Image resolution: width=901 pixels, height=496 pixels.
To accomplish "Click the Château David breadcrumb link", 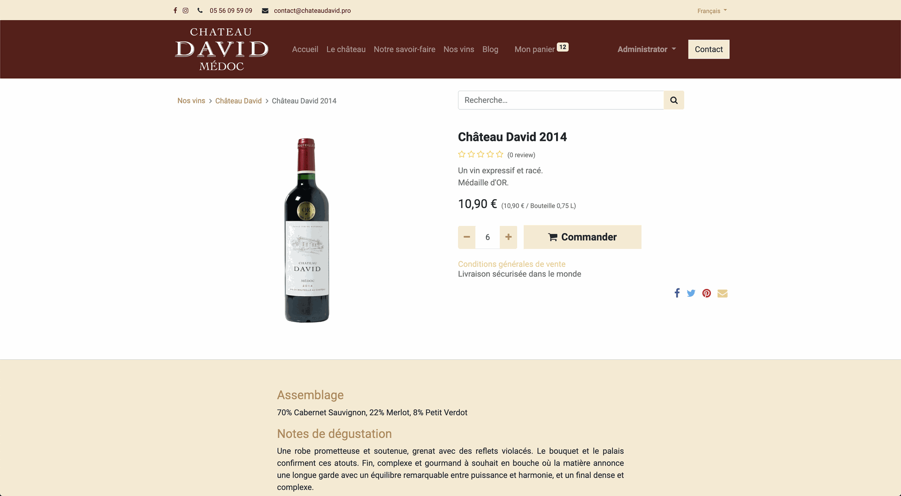I will pos(238,101).
